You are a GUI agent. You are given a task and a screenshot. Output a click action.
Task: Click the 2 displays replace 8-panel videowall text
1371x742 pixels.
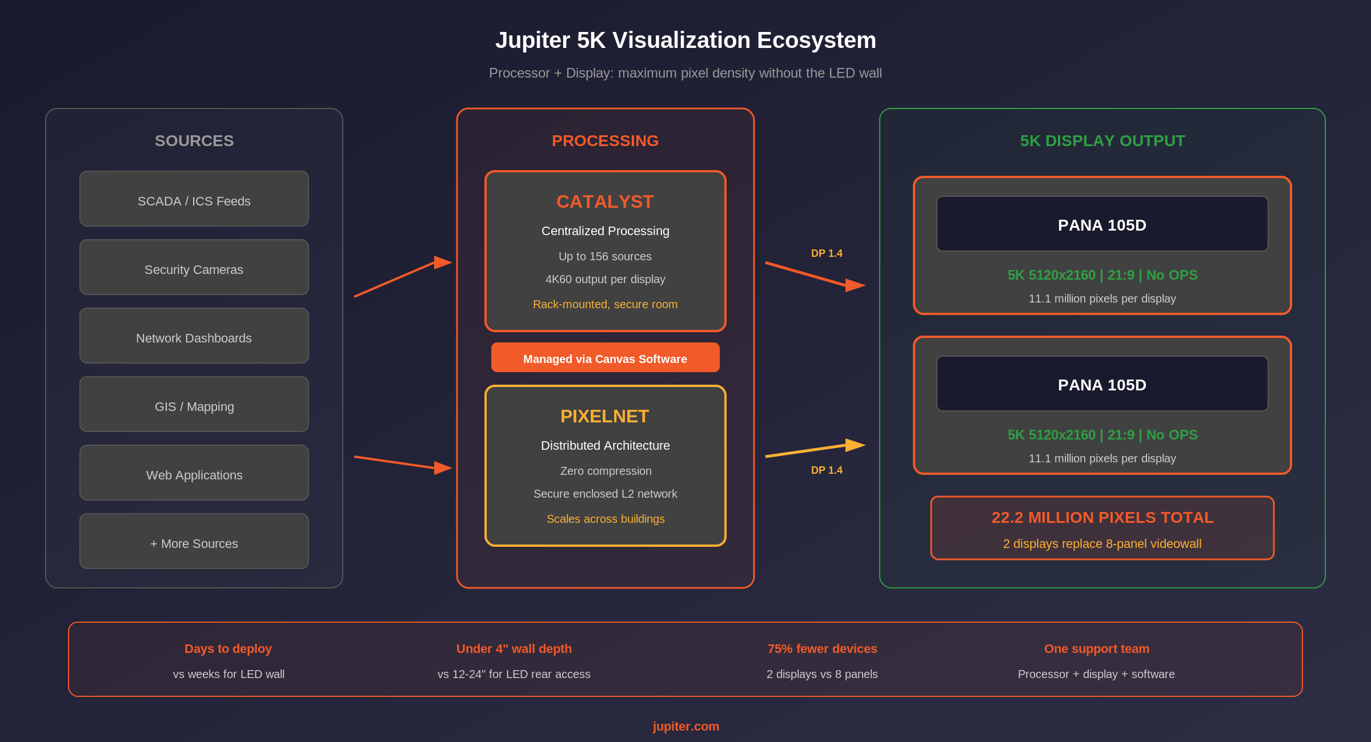coord(1103,544)
